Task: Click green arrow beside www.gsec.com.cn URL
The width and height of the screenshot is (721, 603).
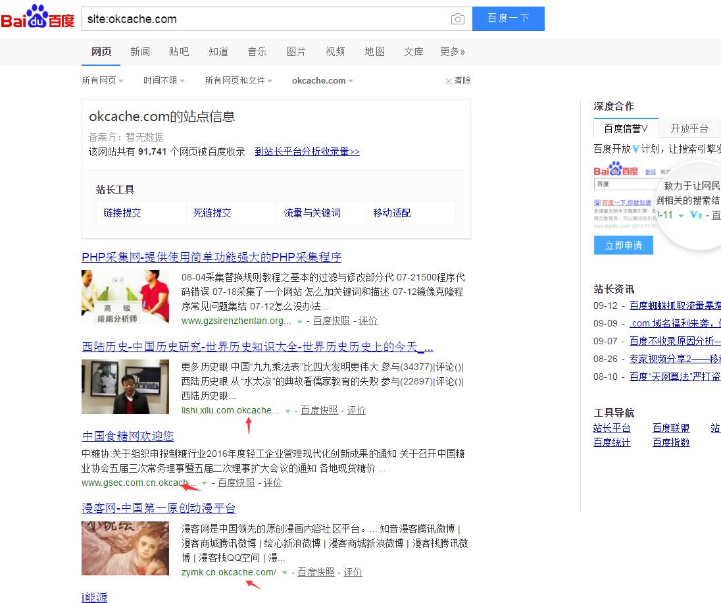Action: [x=205, y=483]
